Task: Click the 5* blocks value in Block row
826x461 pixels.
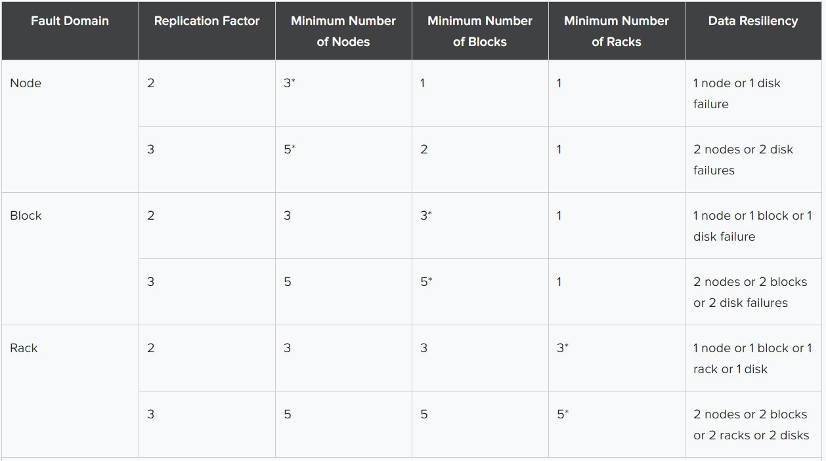Action: (426, 282)
